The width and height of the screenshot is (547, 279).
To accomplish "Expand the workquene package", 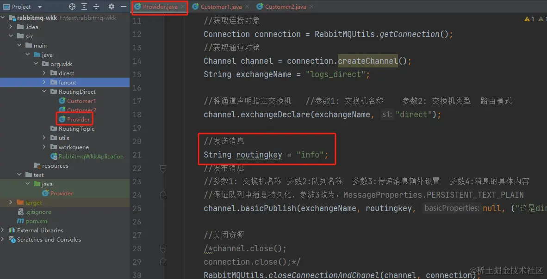I will point(44,147).
